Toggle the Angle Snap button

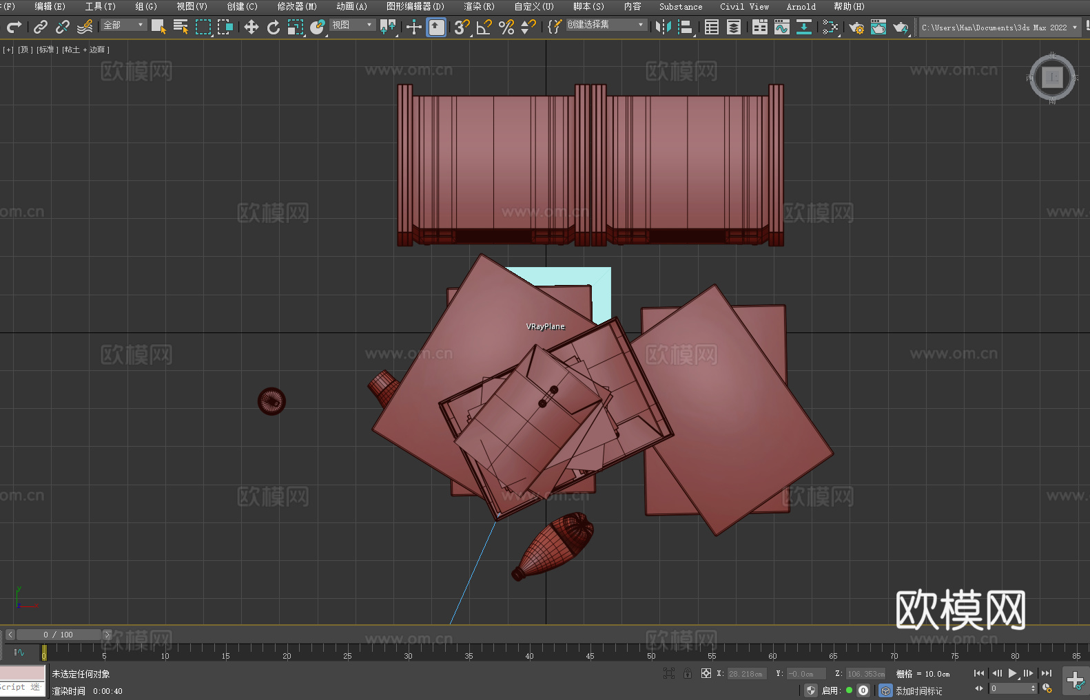coord(484,27)
